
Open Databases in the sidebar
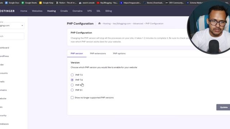click(4, 124)
